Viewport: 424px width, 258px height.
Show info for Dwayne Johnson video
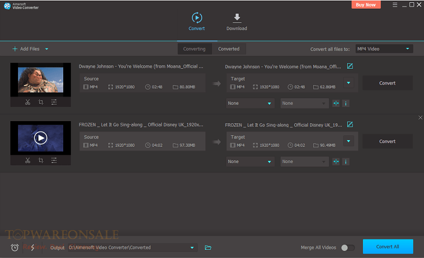[x=346, y=103]
